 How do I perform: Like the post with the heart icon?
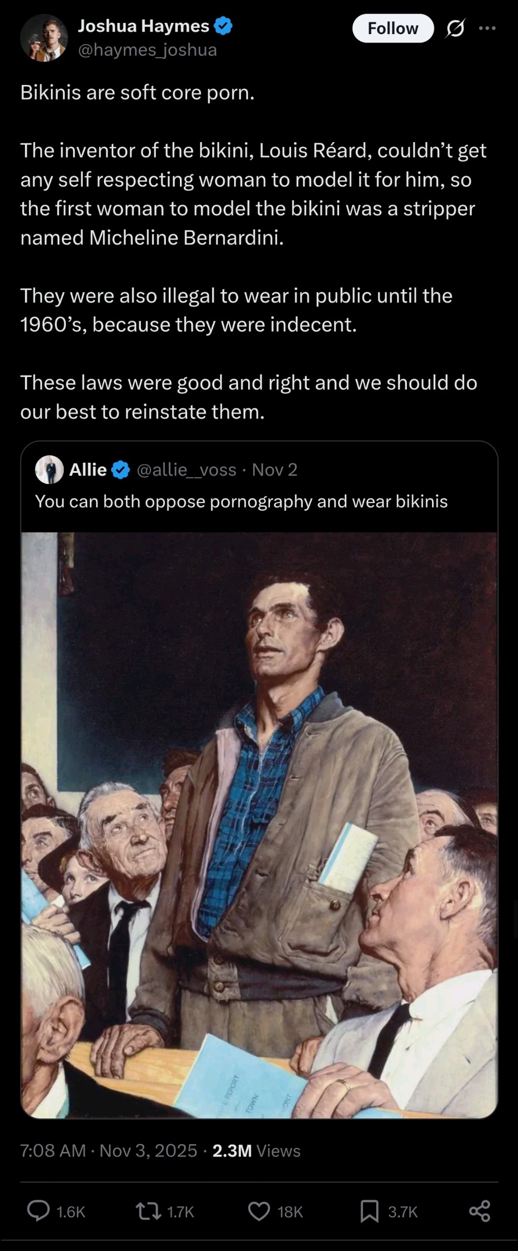pos(259,1211)
